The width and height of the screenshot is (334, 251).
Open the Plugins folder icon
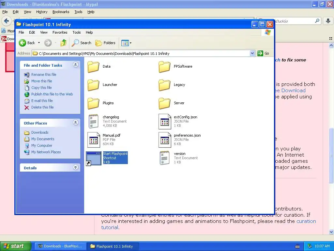[93, 103]
